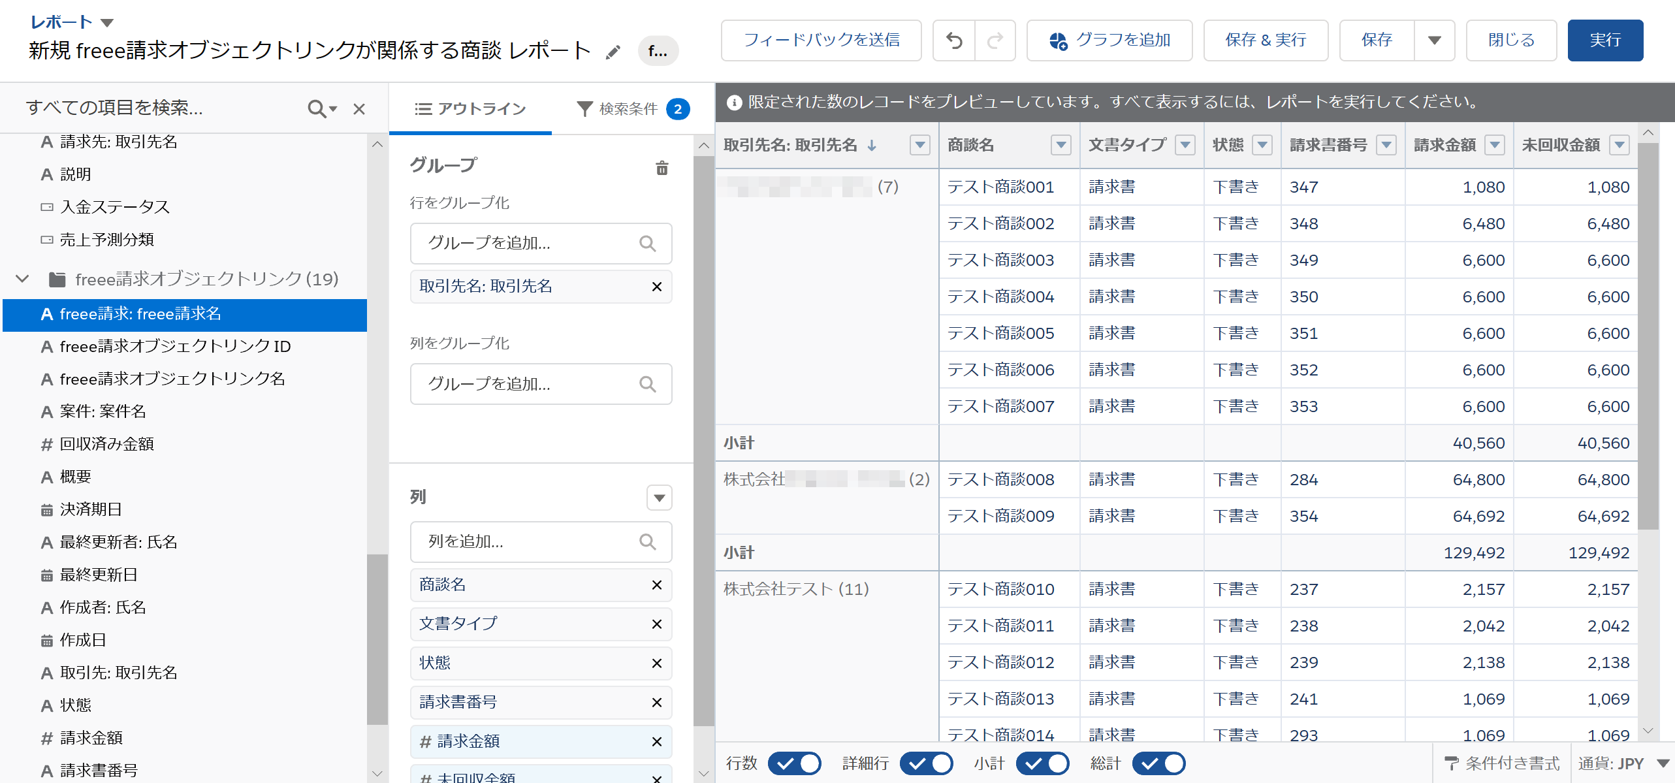Open 未回収金額 column header menu
The height and width of the screenshot is (783, 1675).
[x=1619, y=145]
